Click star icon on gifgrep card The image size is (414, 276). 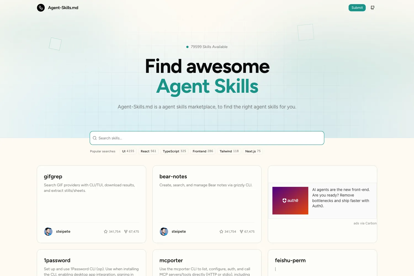tap(106, 232)
